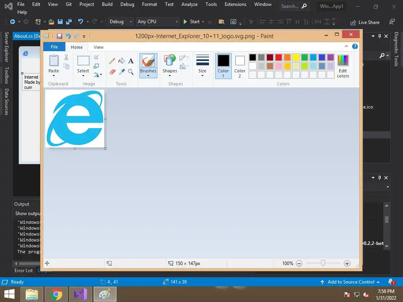Click the Crop icon in Image group
This screenshot has height=302, width=403.
(x=96, y=57)
